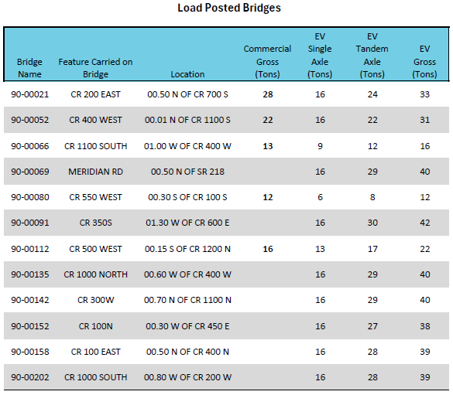
Task: Click the CR 200 EAST cell
Action: coord(95,94)
